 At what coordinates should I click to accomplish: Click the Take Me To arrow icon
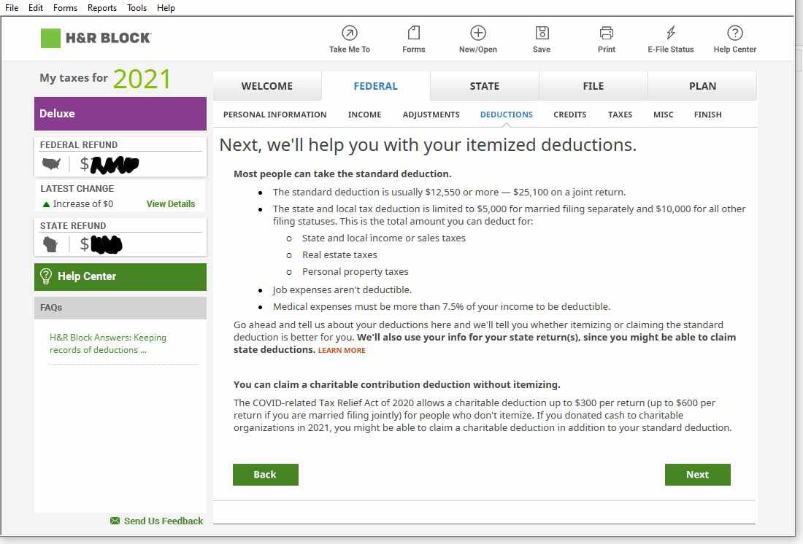coord(350,33)
